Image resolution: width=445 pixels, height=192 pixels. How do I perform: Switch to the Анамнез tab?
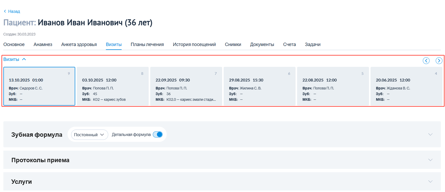43,44
